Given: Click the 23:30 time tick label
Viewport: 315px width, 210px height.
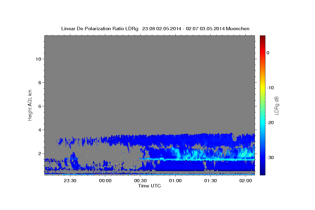Looking at the screenshot, I should point(70,181).
